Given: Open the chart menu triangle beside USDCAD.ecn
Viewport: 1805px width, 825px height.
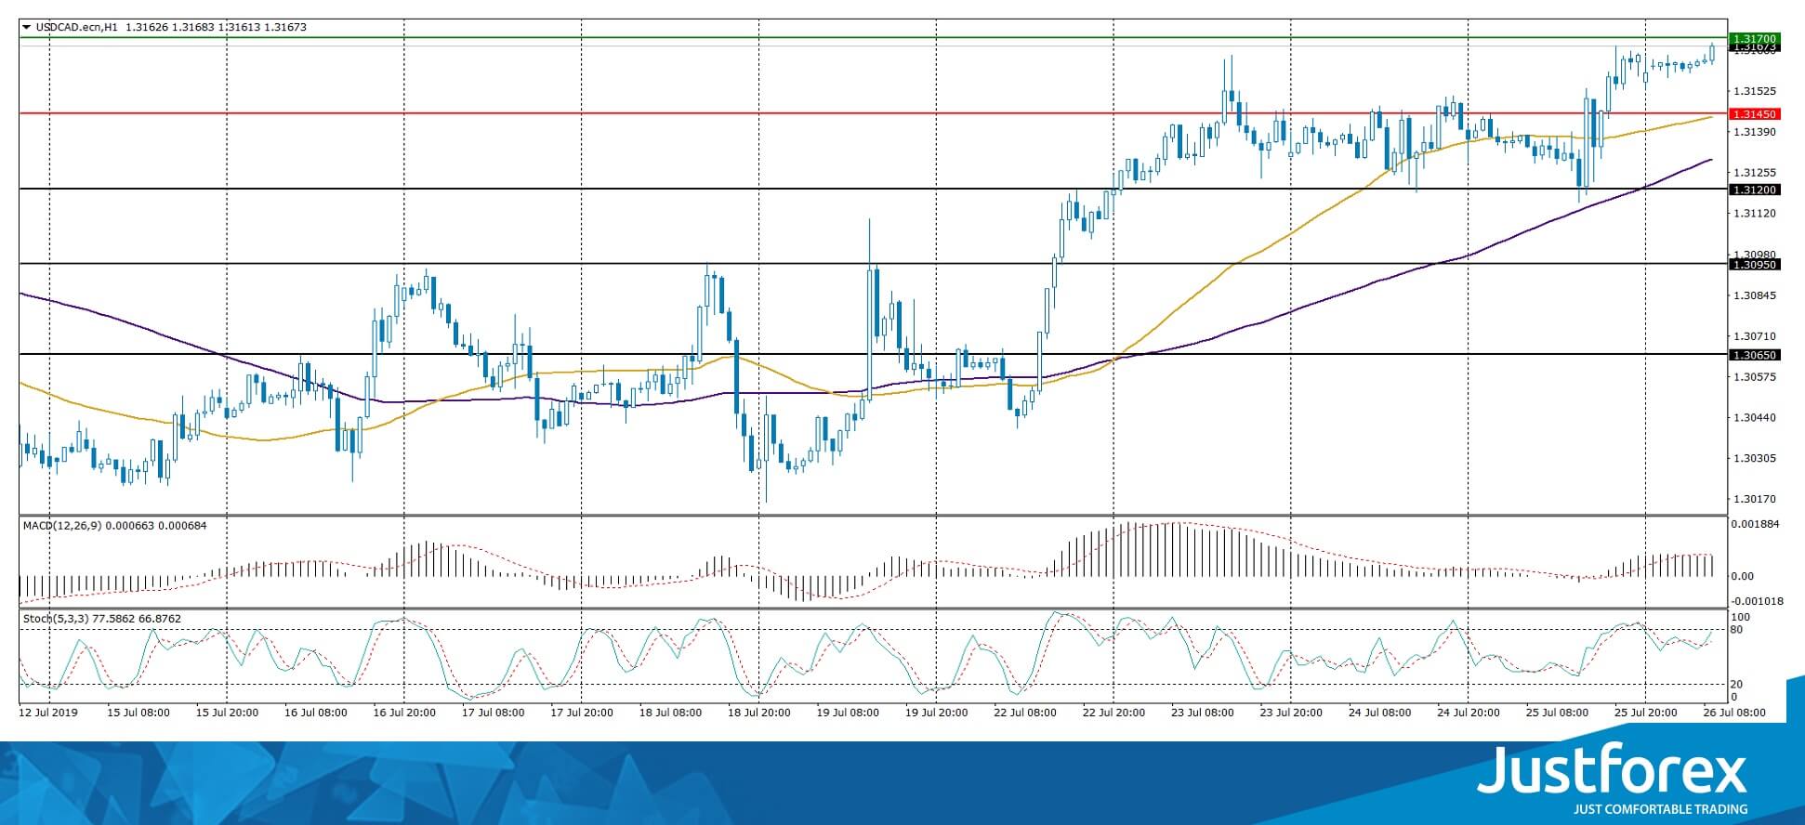Looking at the screenshot, I should coord(26,28).
